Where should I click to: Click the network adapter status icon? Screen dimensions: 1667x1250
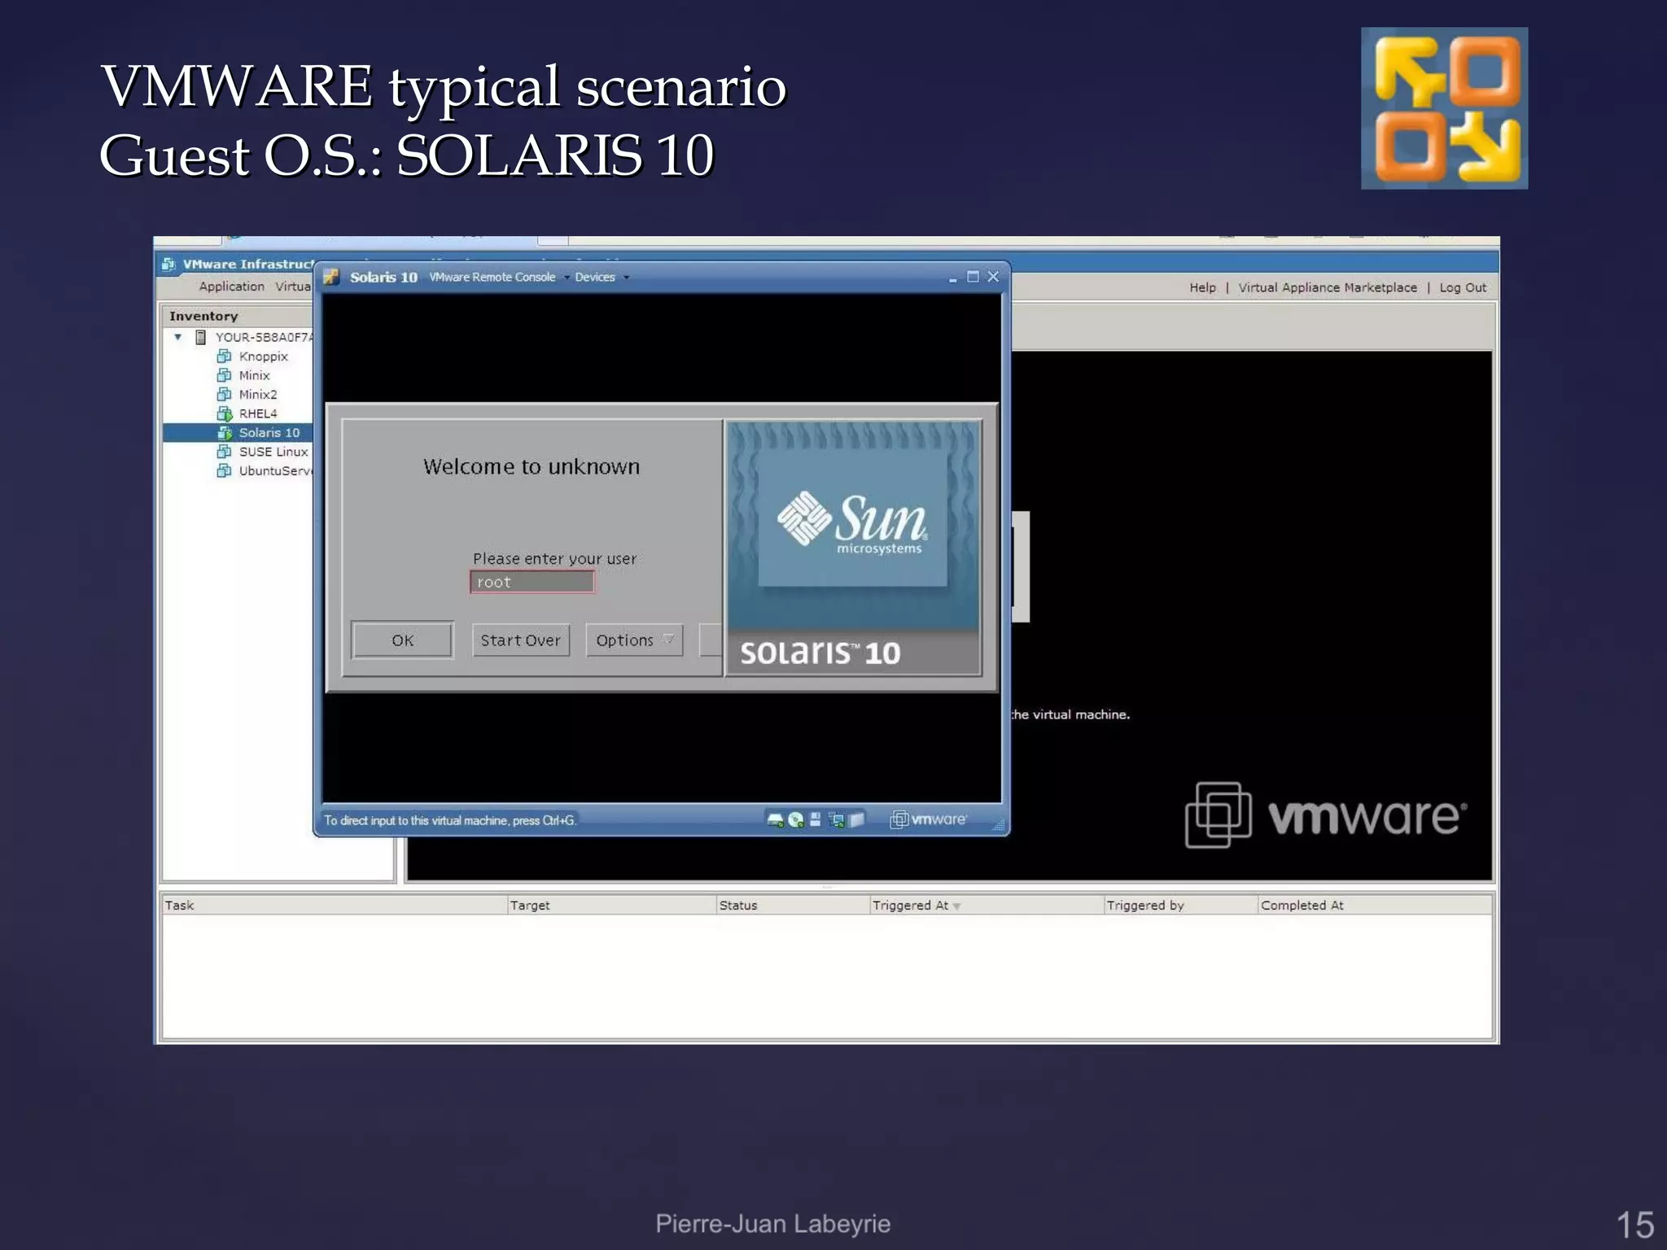click(836, 819)
